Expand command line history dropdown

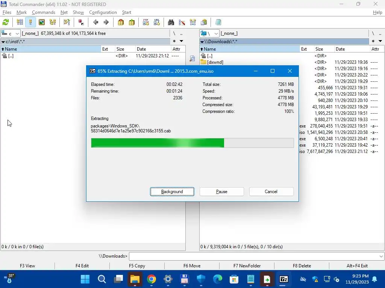[x=381, y=256]
